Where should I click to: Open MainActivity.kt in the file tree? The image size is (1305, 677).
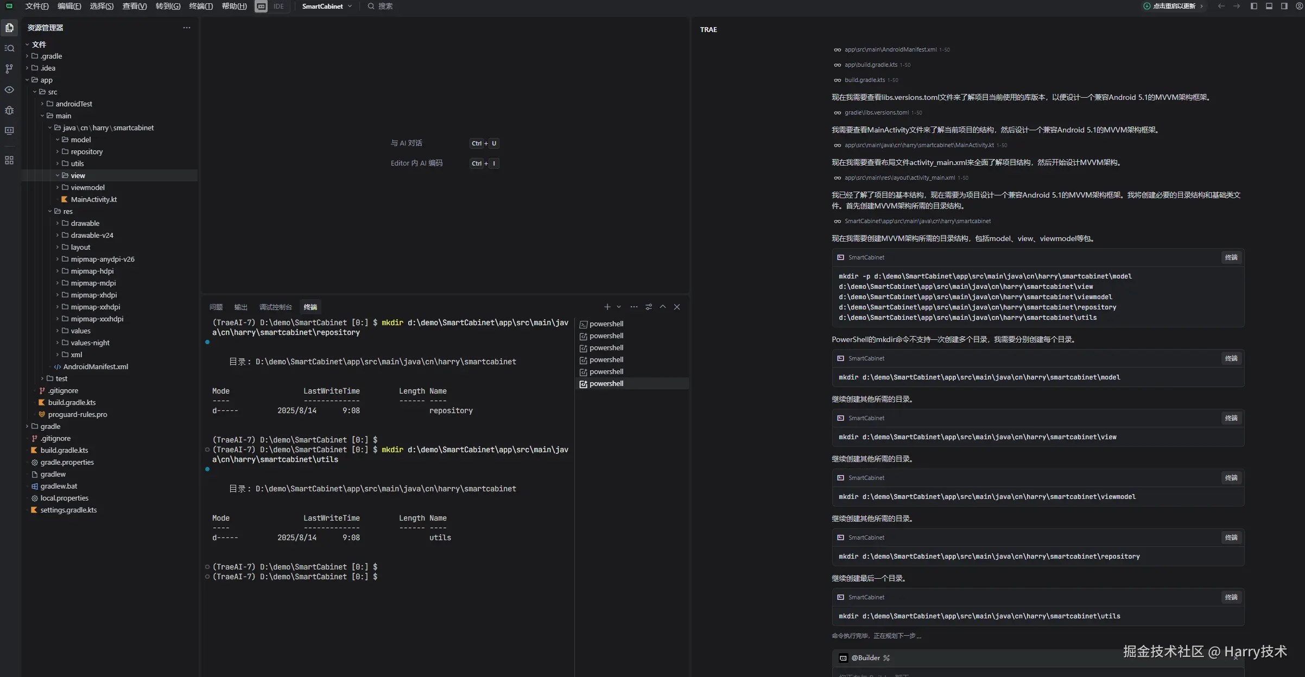click(93, 200)
